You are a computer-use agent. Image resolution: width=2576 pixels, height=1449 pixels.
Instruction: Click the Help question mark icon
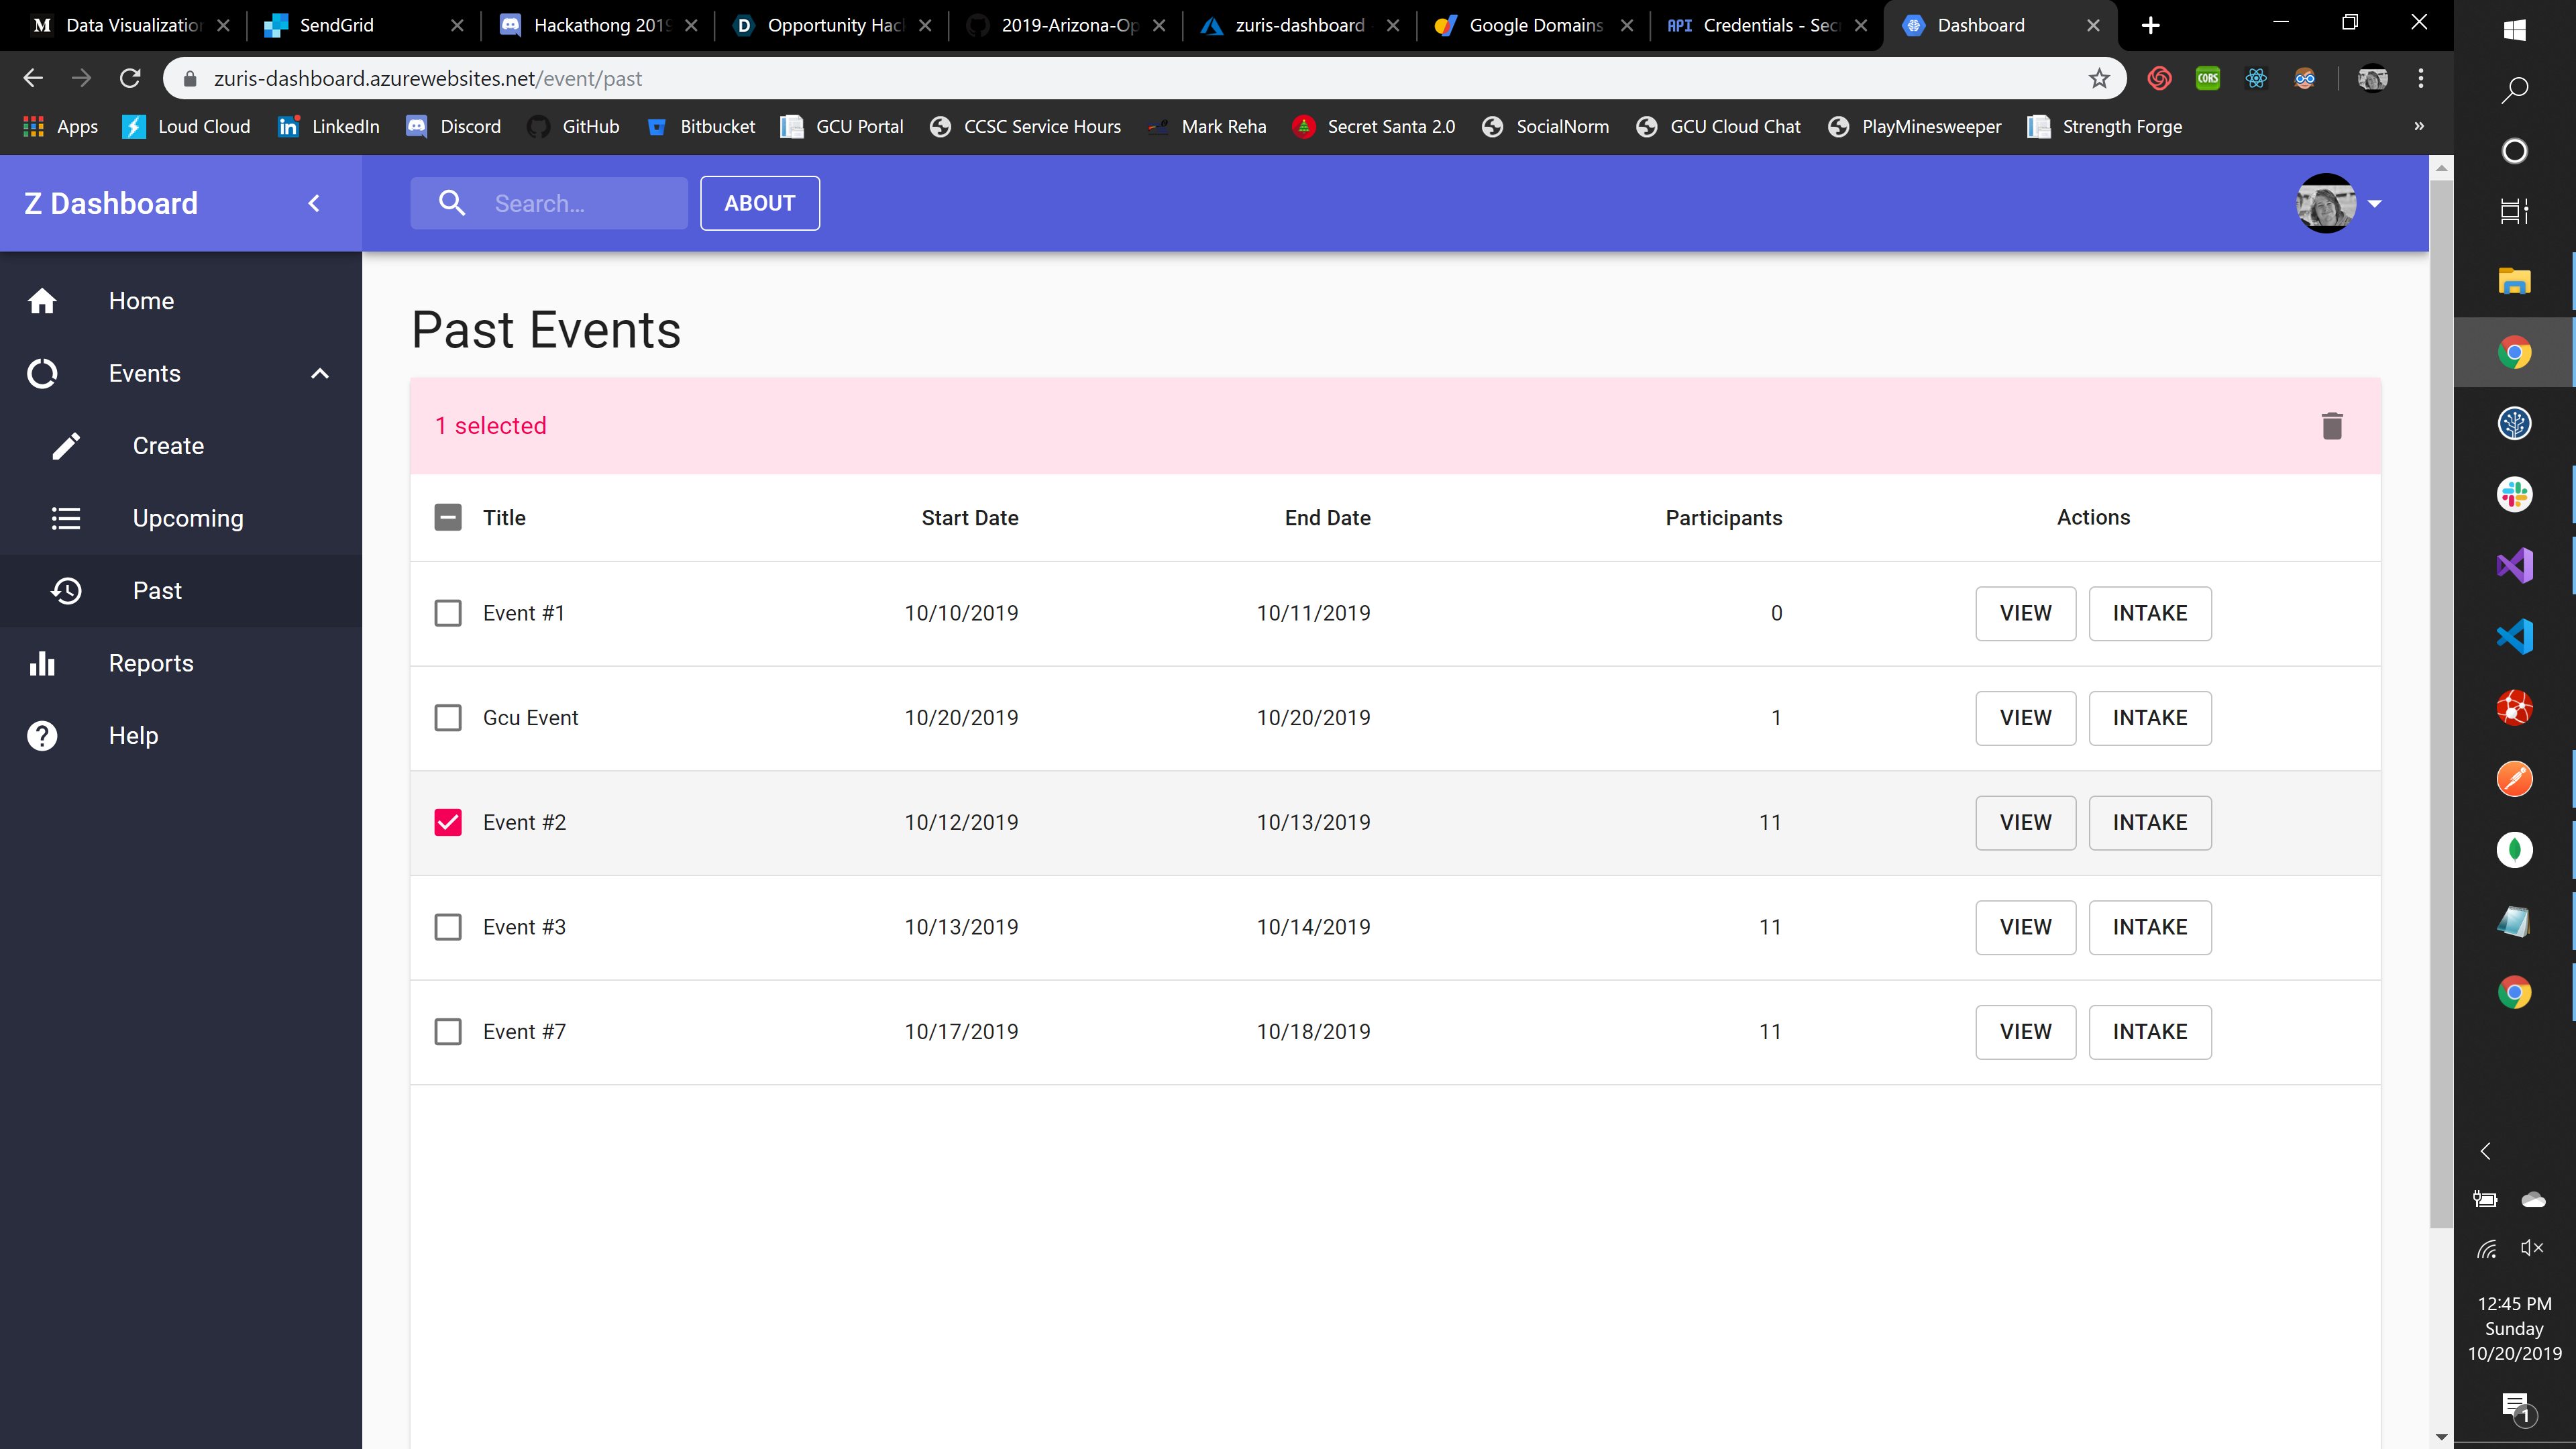(x=42, y=736)
